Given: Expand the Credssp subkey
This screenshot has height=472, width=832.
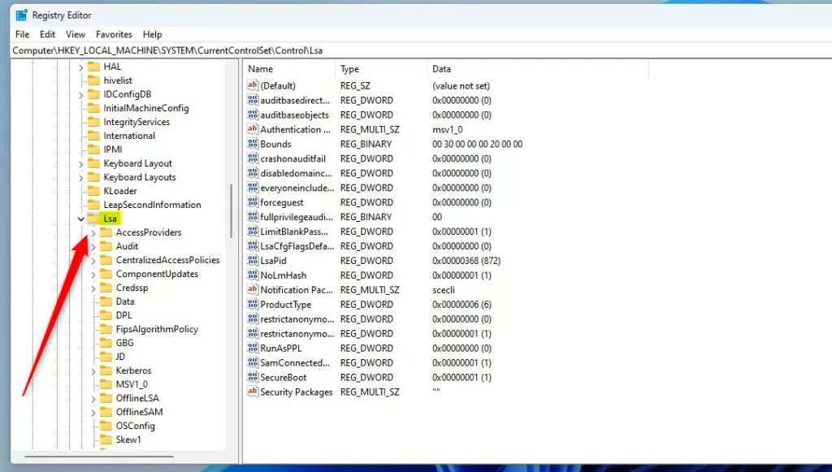Looking at the screenshot, I should tap(93, 288).
